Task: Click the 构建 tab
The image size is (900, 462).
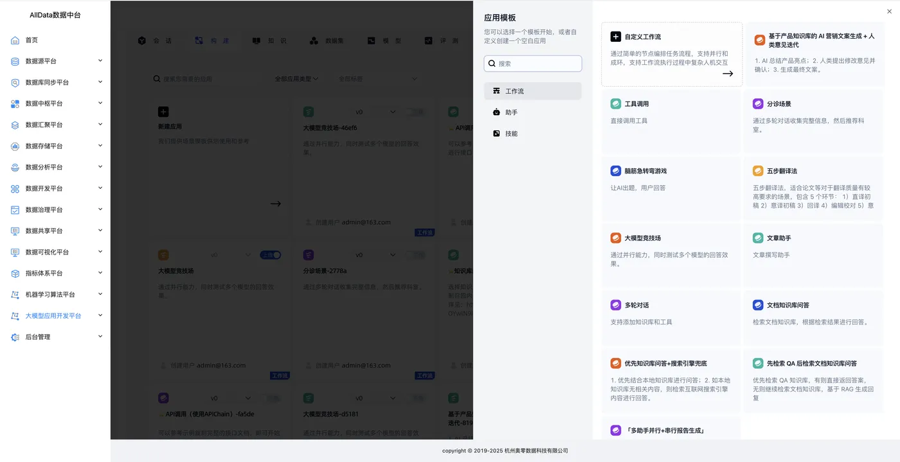Action: [x=212, y=40]
